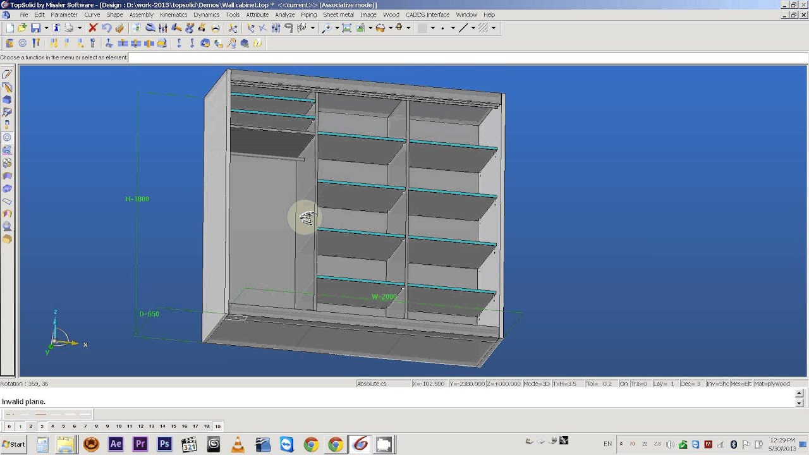Toggle layer 15 button
Screen dimensions: 809x455
(173, 427)
